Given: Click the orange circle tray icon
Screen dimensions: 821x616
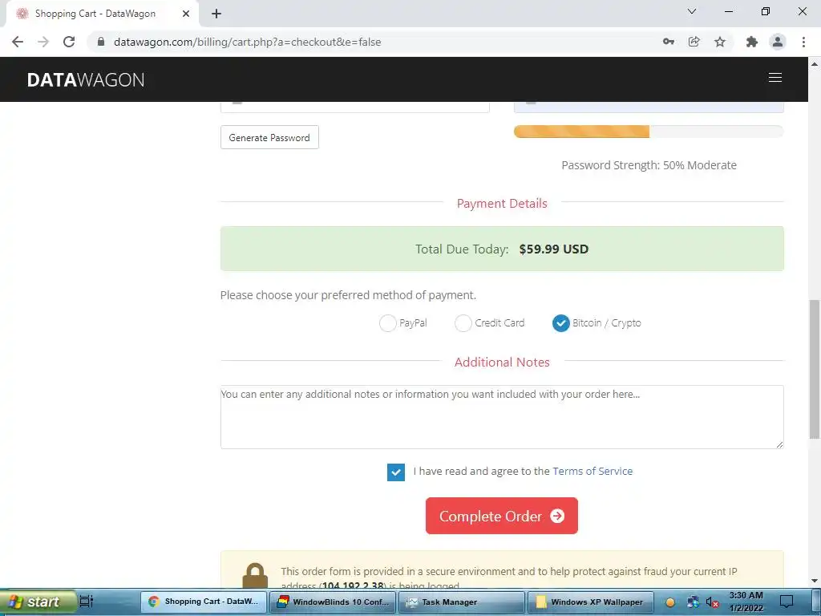Looking at the screenshot, I should tap(669, 602).
